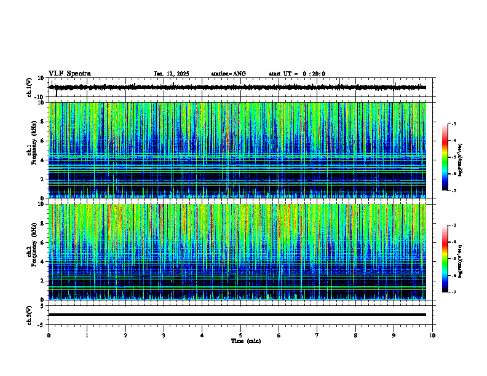
Task: Click the ch.1 waveform trace panel
Action: pos(242,87)
